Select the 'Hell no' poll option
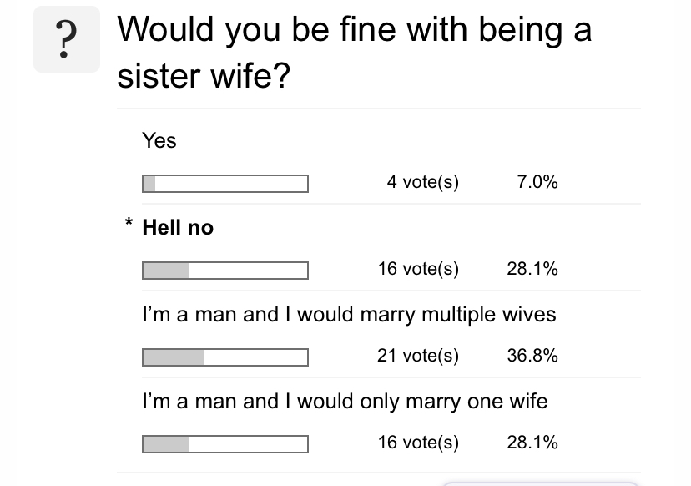The width and height of the screenshot is (691, 486). pos(178,228)
